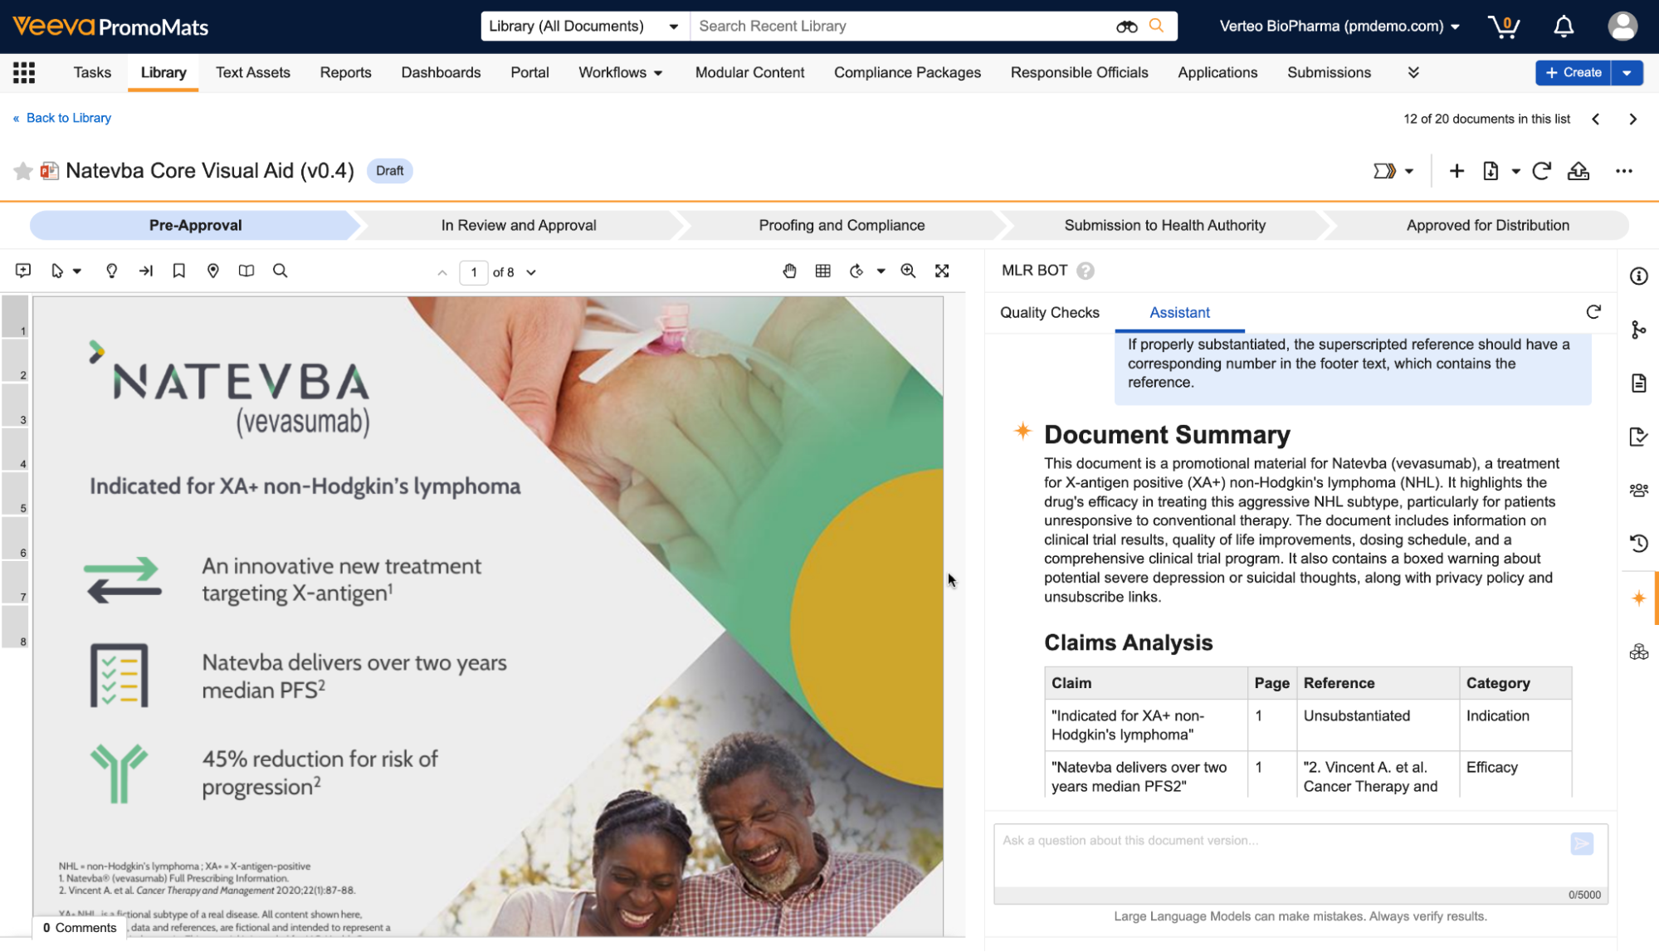Click the page 3 thumbnail in strip
1659x952 pixels.
15,406
